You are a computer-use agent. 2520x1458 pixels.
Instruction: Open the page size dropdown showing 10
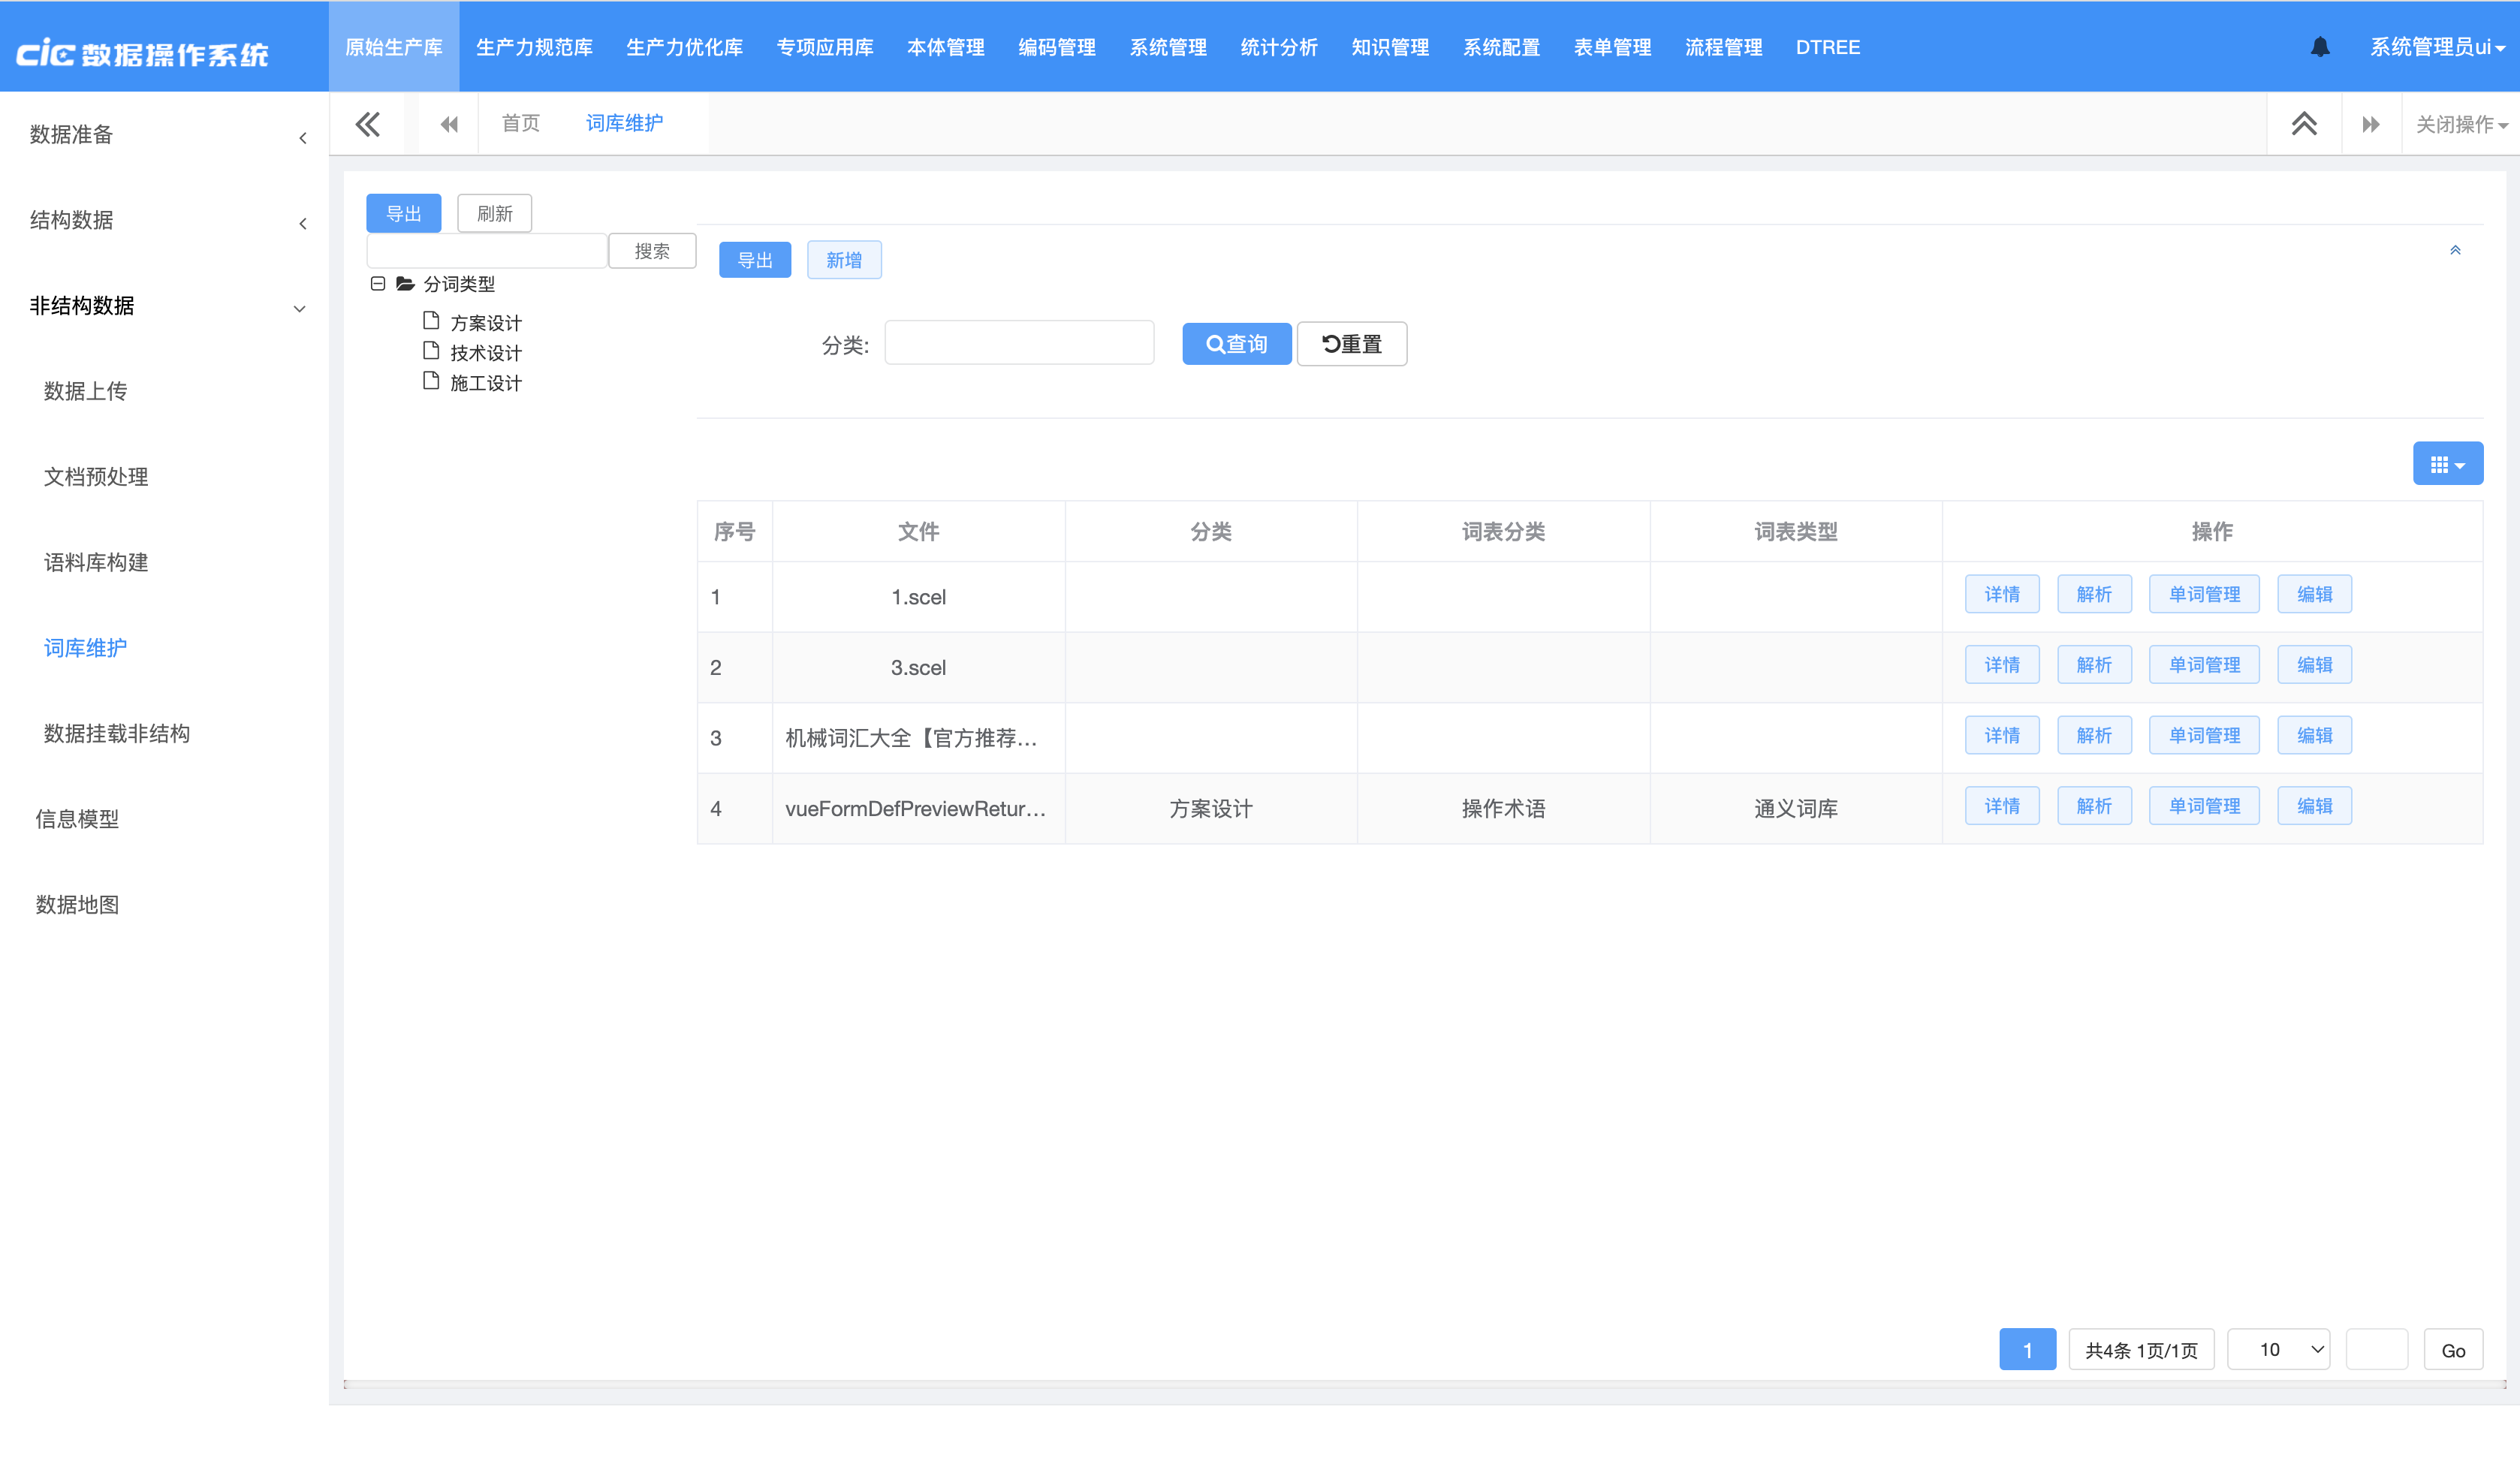[x=2278, y=1349]
